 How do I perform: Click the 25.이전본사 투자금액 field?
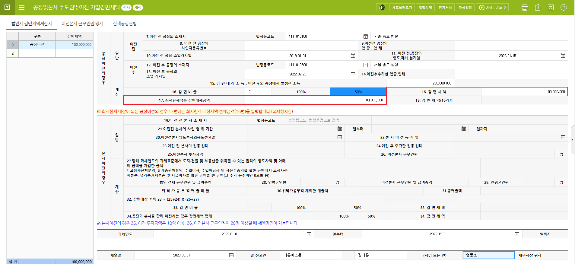(x=296, y=154)
